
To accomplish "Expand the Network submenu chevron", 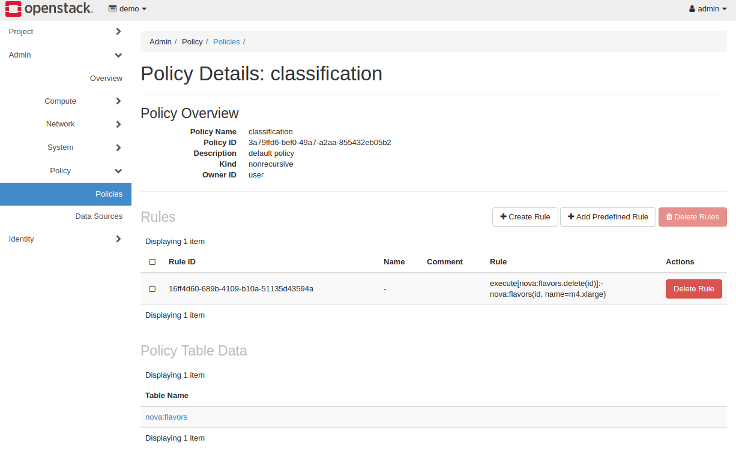I will [118, 124].
